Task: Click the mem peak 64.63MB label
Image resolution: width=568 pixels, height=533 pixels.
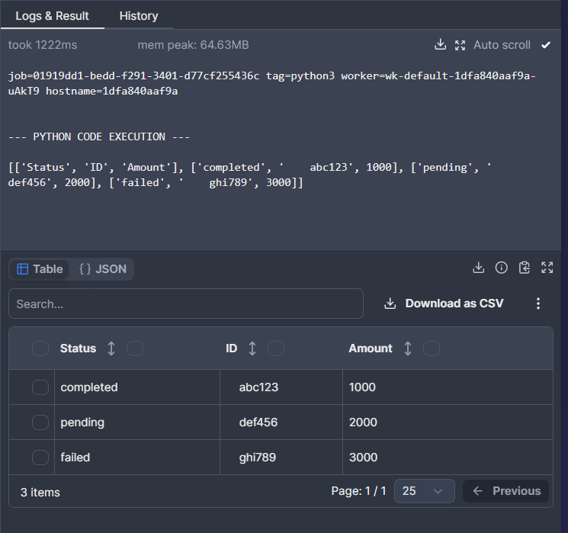Action: pos(193,45)
